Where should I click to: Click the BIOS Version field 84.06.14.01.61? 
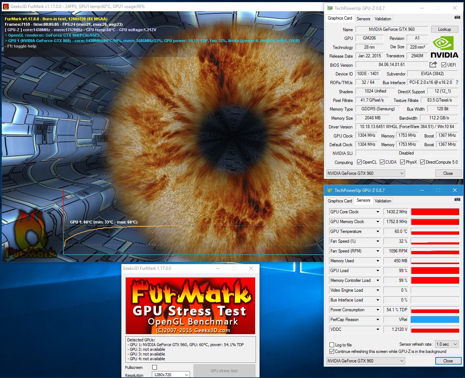(392, 65)
